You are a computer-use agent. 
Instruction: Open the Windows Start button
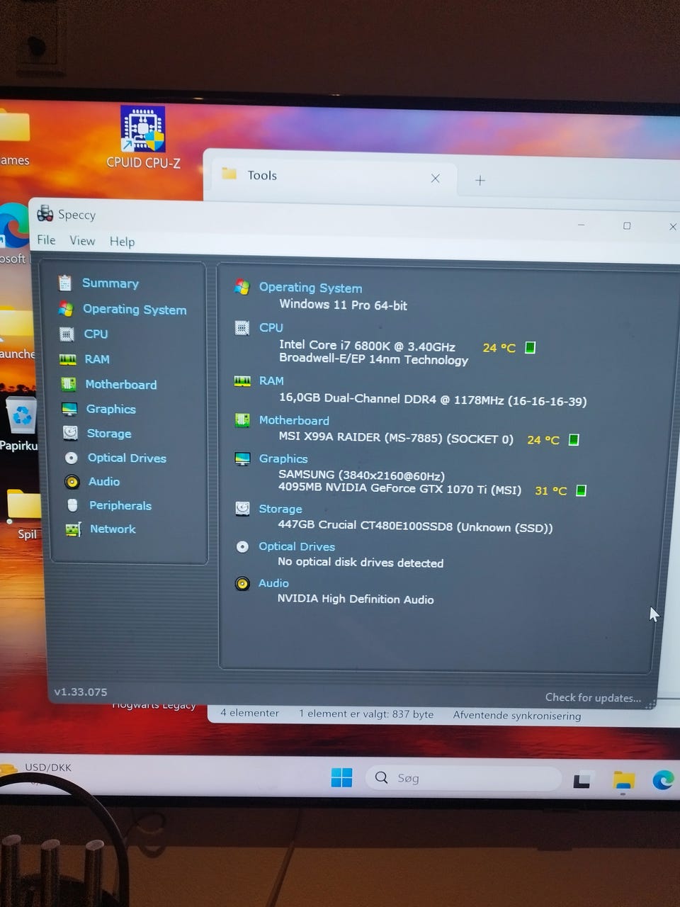coord(341,778)
